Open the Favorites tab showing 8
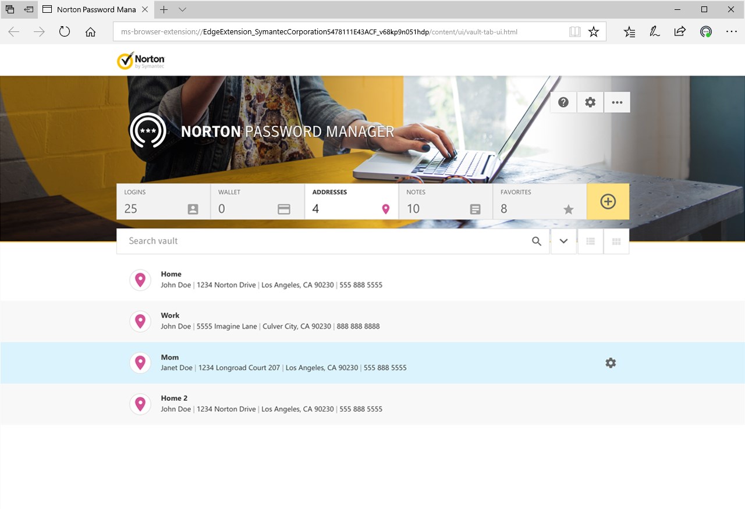The height and width of the screenshot is (509, 745). [540, 202]
